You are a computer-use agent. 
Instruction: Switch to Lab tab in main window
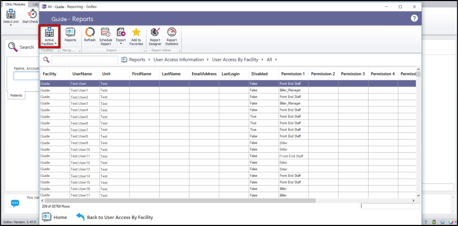point(35,4)
